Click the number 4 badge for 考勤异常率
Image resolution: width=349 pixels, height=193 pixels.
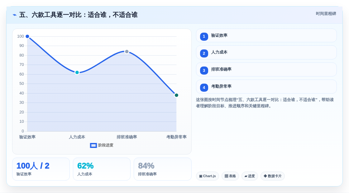coord(204,88)
